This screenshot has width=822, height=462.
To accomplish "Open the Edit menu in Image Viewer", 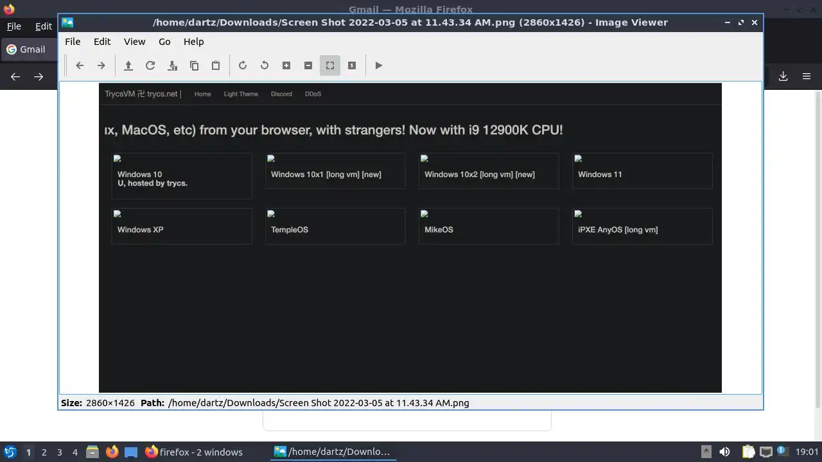I will (x=102, y=42).
